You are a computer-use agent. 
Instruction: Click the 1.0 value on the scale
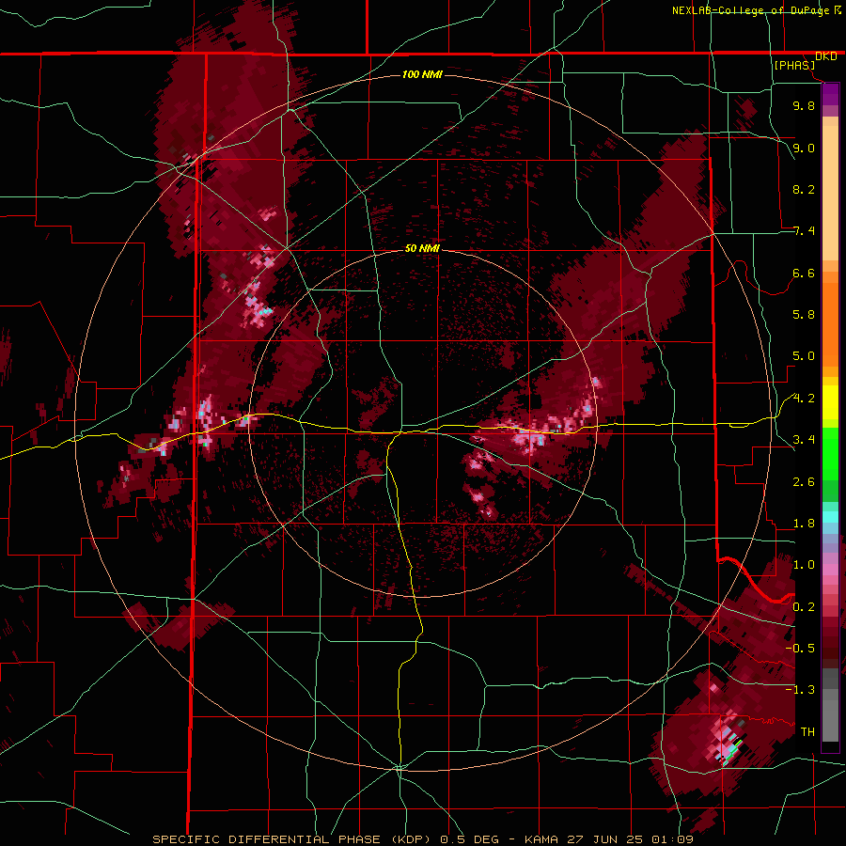[x=804, y=565]
